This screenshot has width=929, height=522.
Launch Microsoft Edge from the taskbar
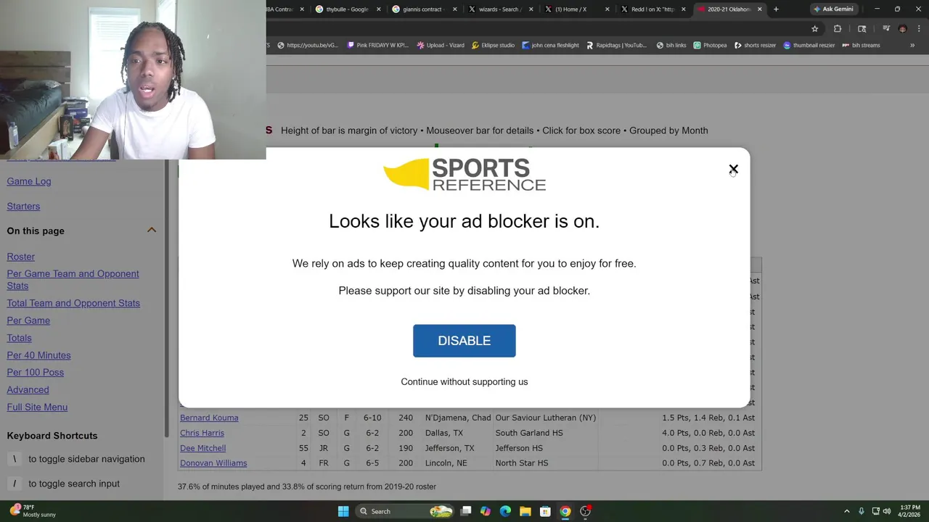click(505, 511)
